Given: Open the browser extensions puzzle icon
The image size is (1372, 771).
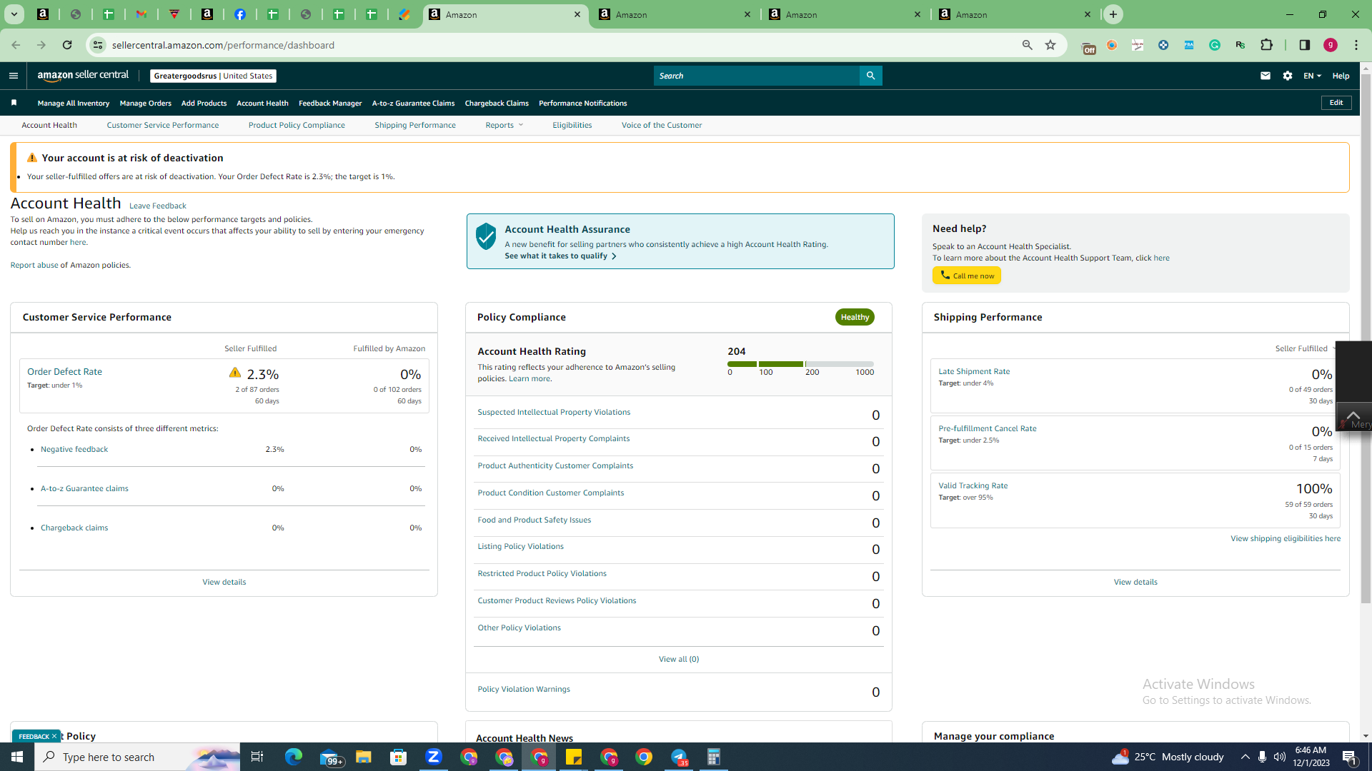Looking at the screenshot, I should click(x=1267, y=45).
